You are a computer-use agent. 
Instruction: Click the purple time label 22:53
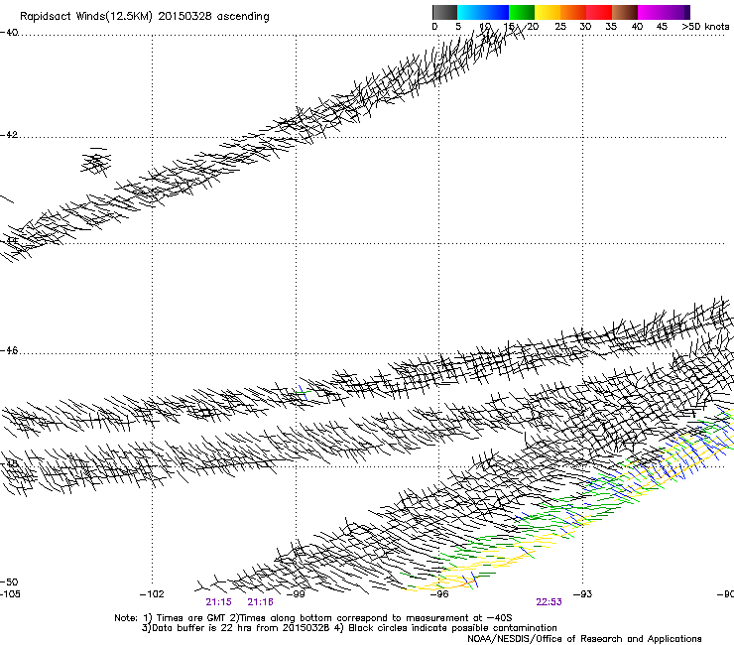[x=549, y=602]
